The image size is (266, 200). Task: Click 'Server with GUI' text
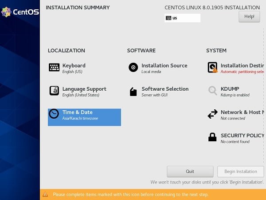coord(155,95)
